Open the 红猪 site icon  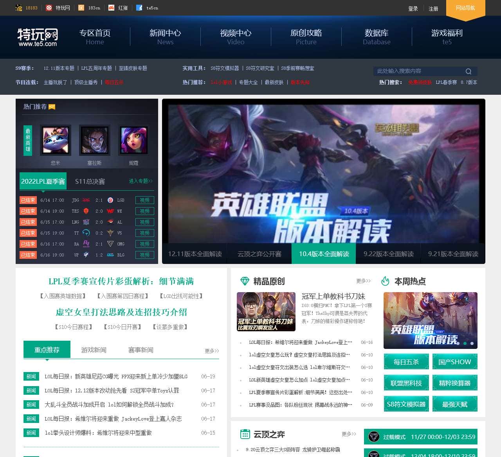point(112,8)
